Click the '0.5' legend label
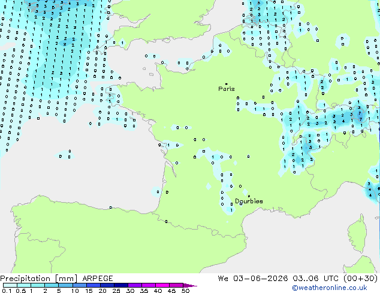 21,291
